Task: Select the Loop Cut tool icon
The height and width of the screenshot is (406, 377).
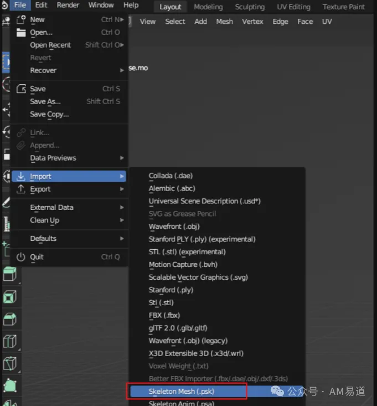Action: 10,341
